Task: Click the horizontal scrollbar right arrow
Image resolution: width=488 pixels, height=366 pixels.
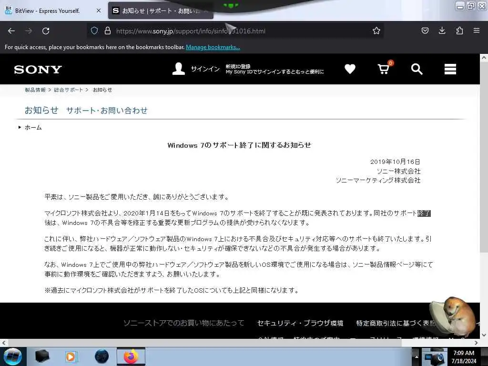Action: [476, 343]
